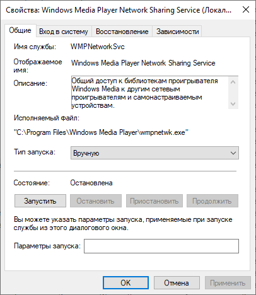Click the disabled Остановить button

click(96, 201)
